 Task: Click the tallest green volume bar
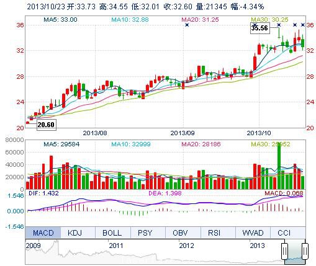tap(279, 166)
